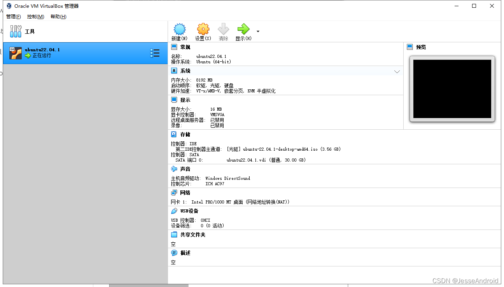The image size is (504, 287).
Task: Open the 描述 section header
Action: tap(185, 253)
